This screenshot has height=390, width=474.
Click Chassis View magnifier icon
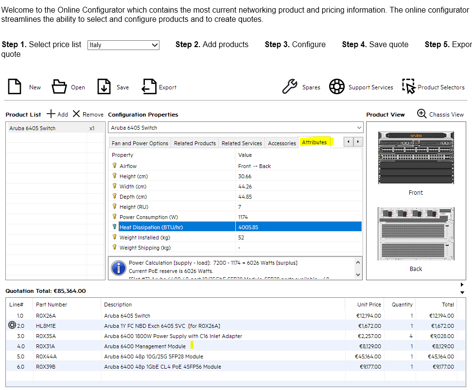coord(421,114)
